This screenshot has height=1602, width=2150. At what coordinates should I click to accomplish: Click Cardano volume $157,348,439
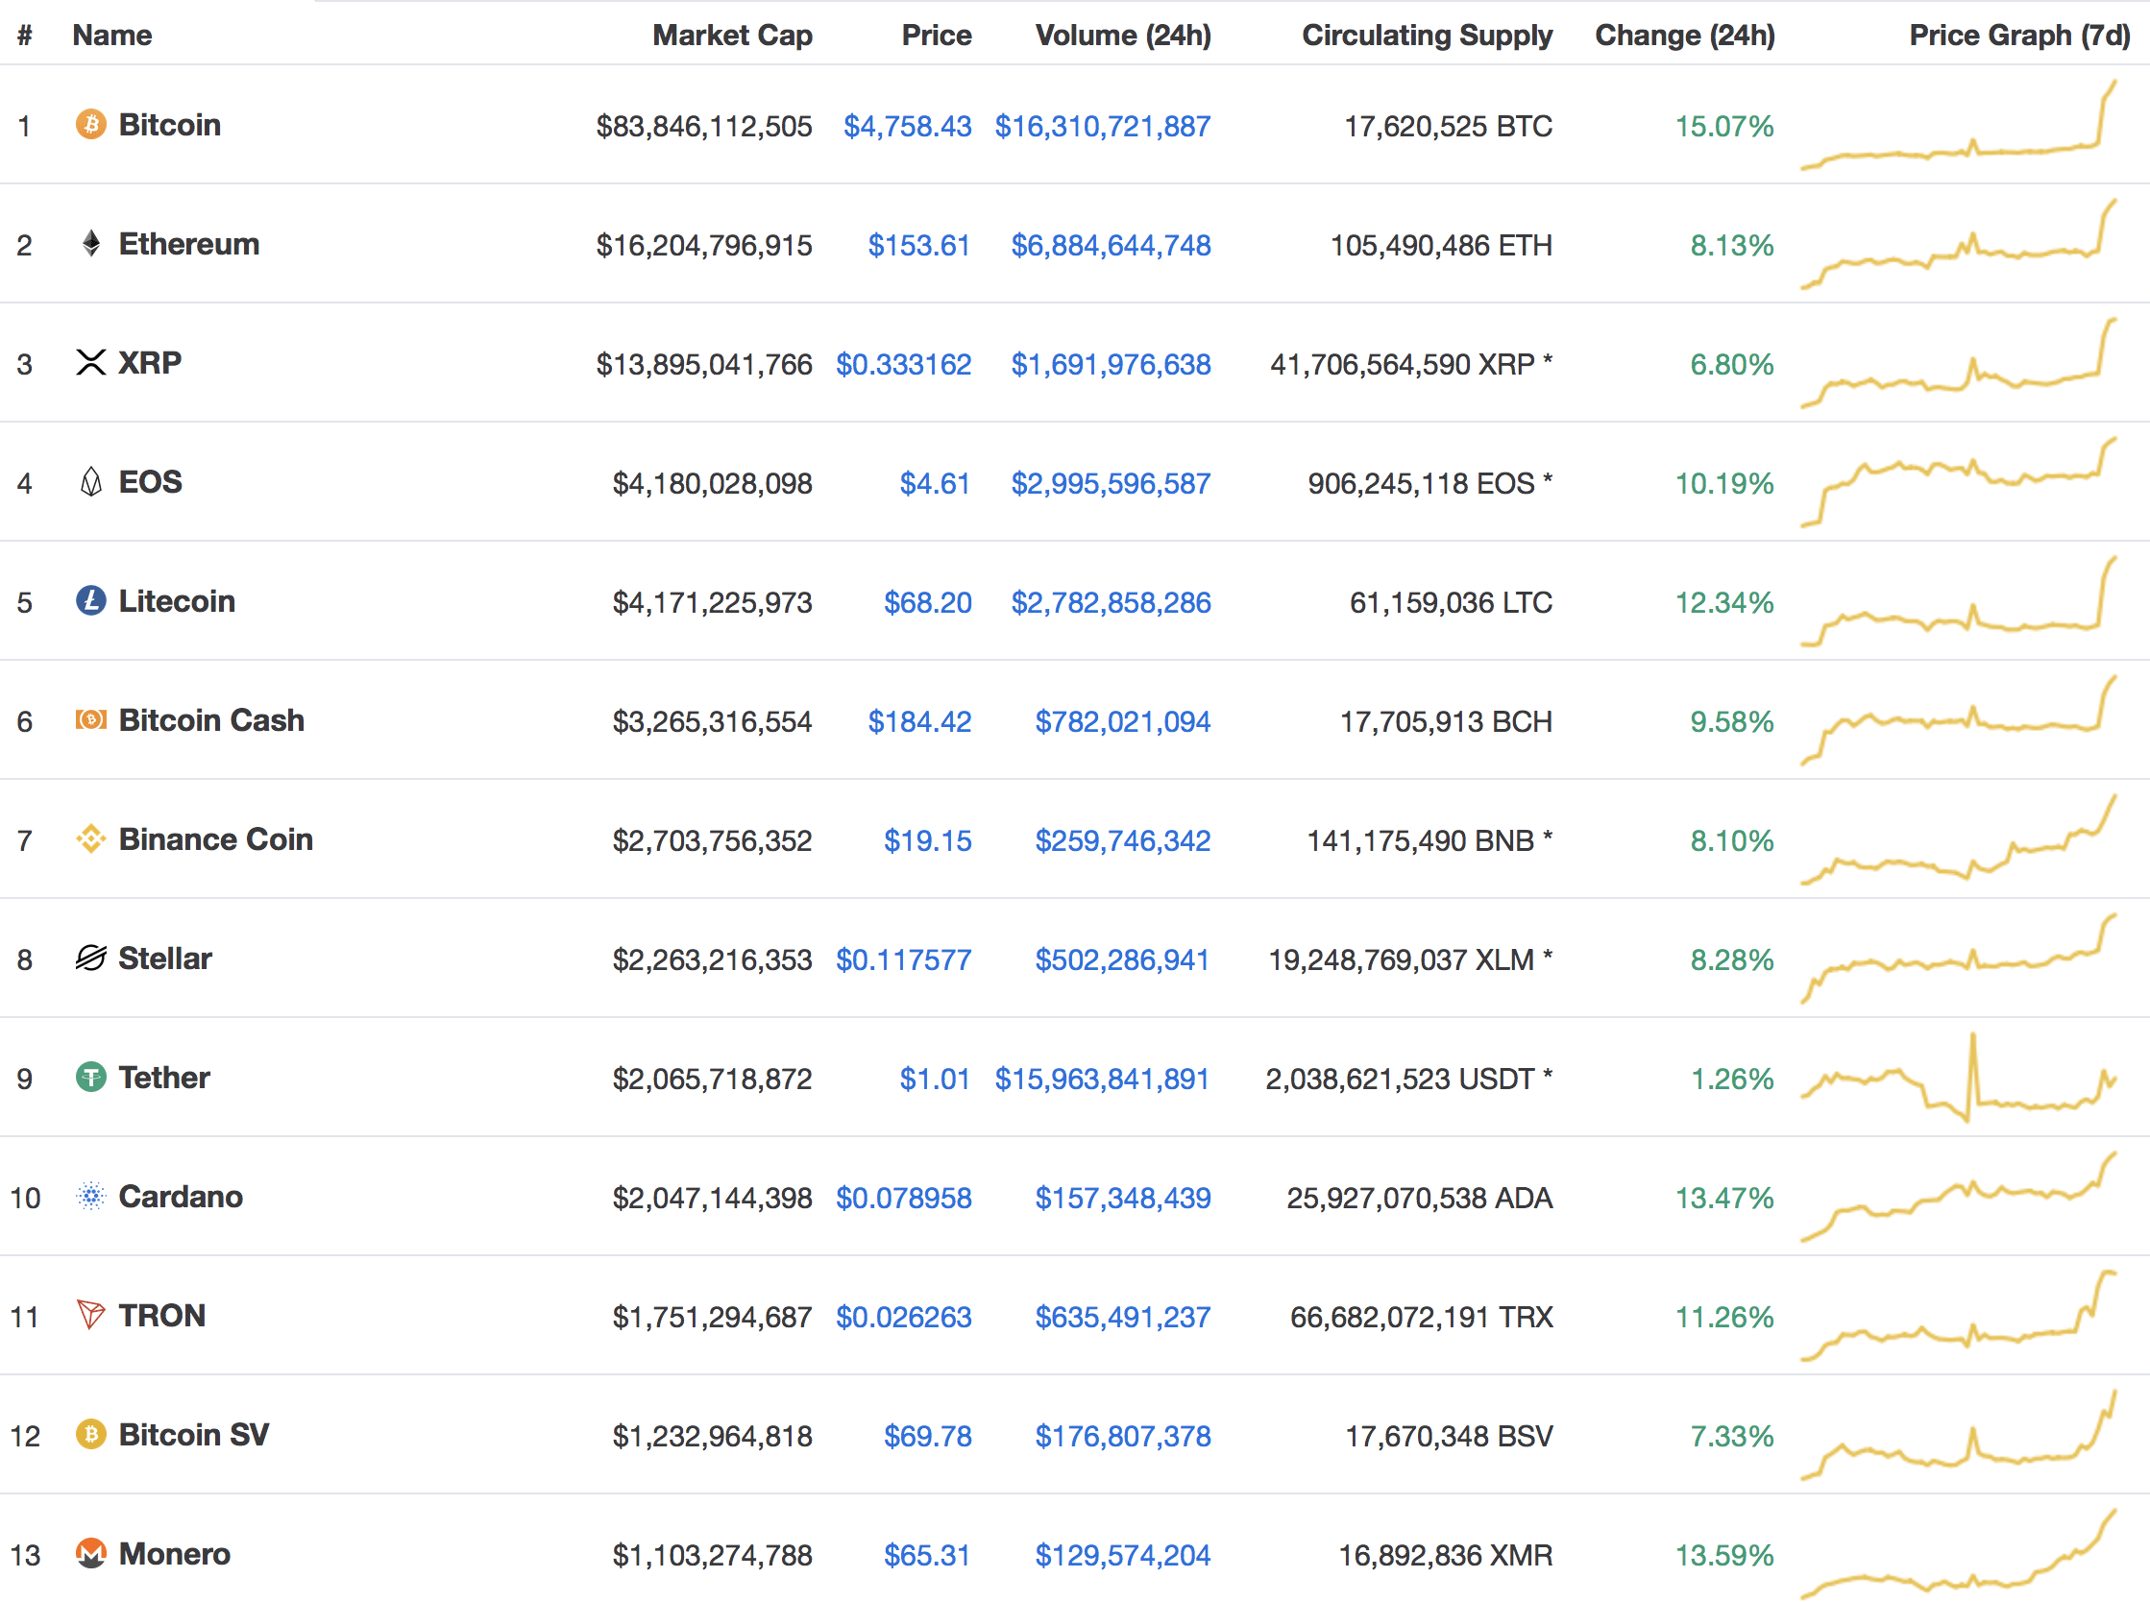(1123, 1199)
